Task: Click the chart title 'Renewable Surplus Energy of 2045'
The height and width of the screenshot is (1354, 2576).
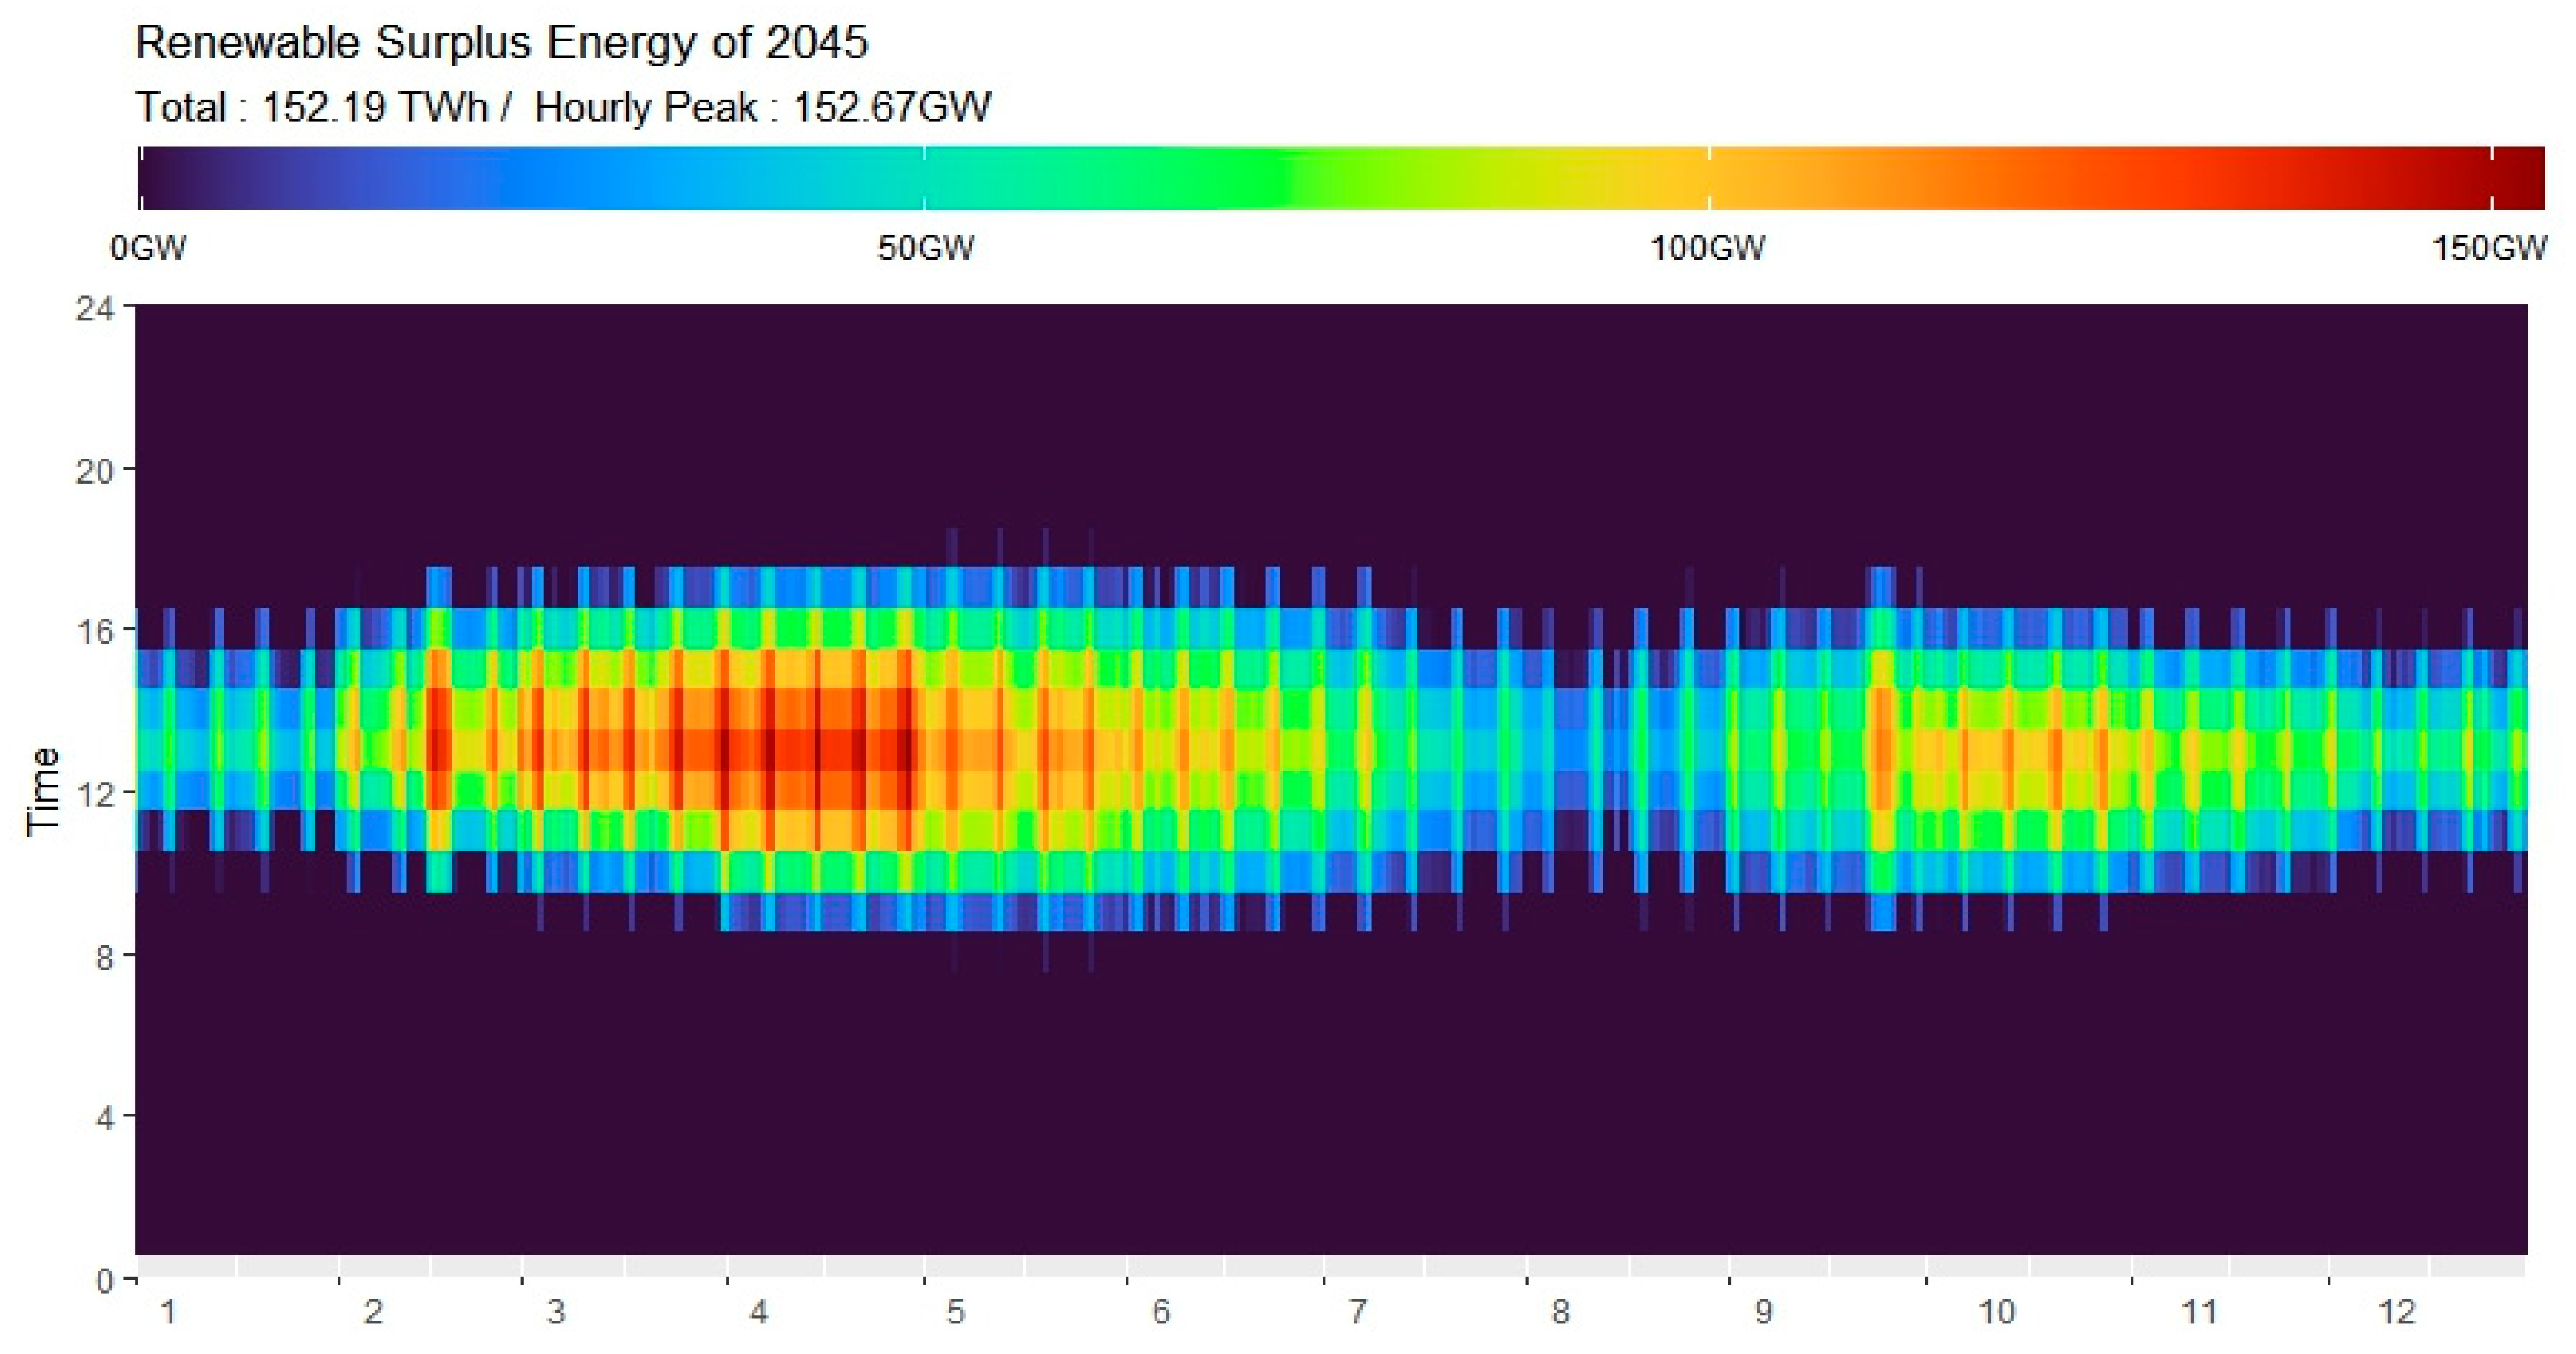Action: click(501, 43)
